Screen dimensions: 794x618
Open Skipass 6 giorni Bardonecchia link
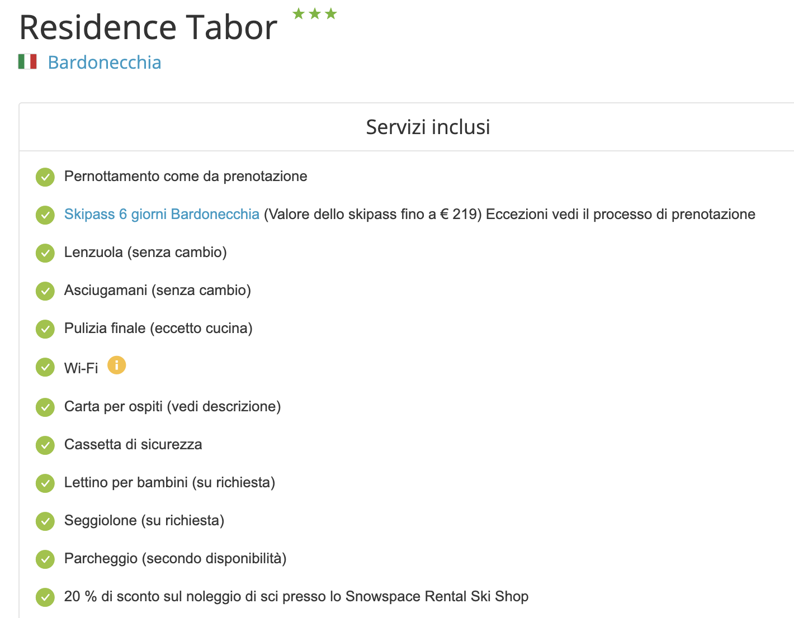pyautogui.click(x=162, y=214)
